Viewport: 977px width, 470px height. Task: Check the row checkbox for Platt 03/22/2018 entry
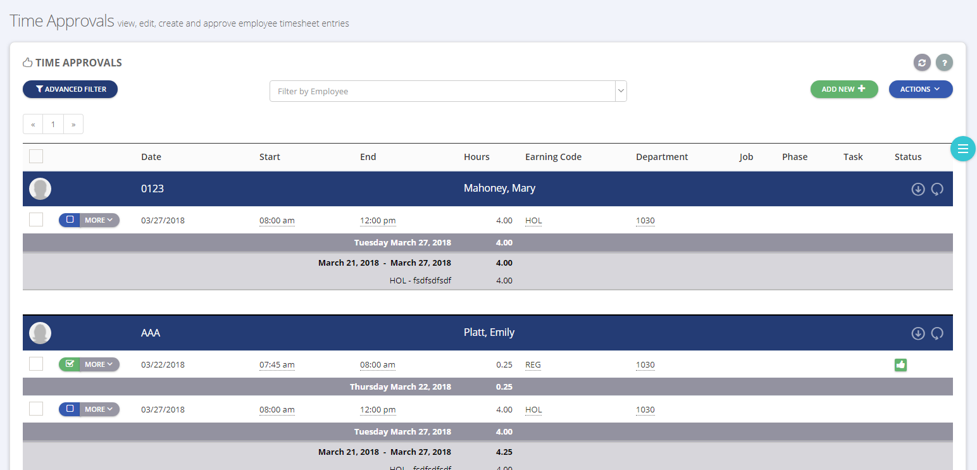click(x=36, y=364)
